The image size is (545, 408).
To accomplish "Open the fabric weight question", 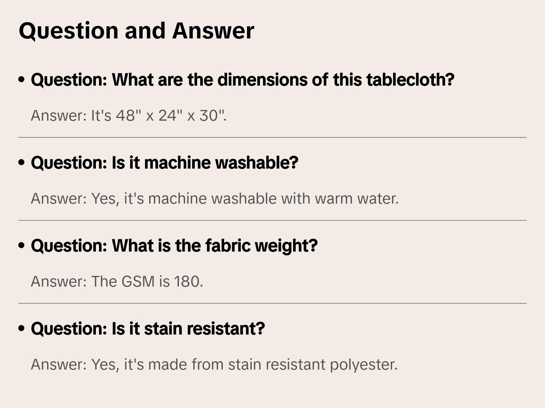I will coord(174,246).
